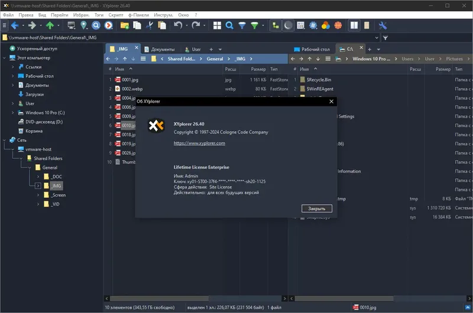Image resolution: width=473 pixels, height=313 pixels.
Task: Click the blue funnel filter icon
Action: click(x=242, y=25)
